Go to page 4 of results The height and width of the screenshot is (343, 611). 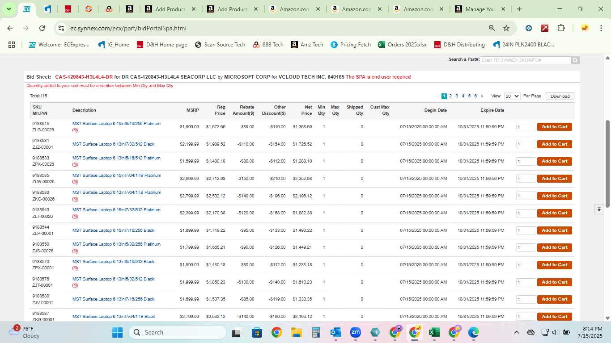[463, 96]
